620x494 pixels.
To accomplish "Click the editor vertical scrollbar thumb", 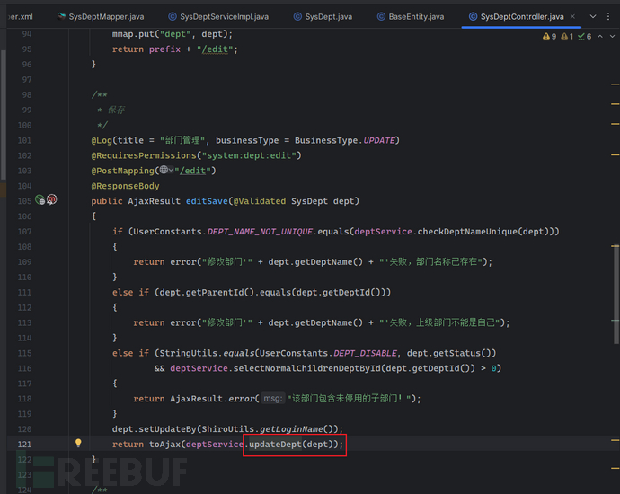I will 616,295.
